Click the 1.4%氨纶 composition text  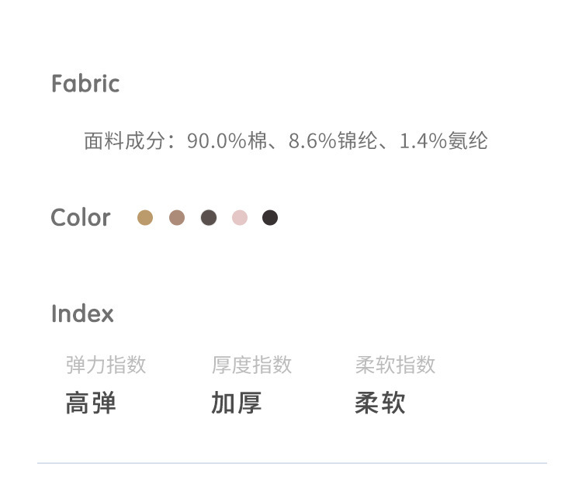(x=444, y=141)
